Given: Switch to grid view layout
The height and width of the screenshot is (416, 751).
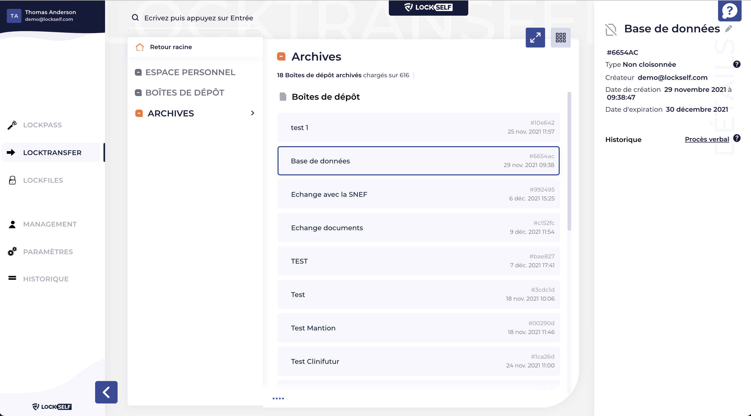Looking at the screenshot, I should (x=561, y=38).
